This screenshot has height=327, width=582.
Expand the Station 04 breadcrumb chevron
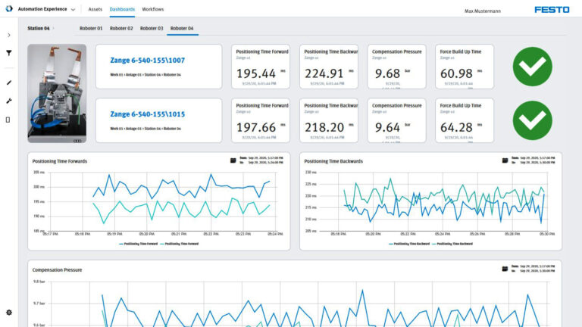(54, 28)
